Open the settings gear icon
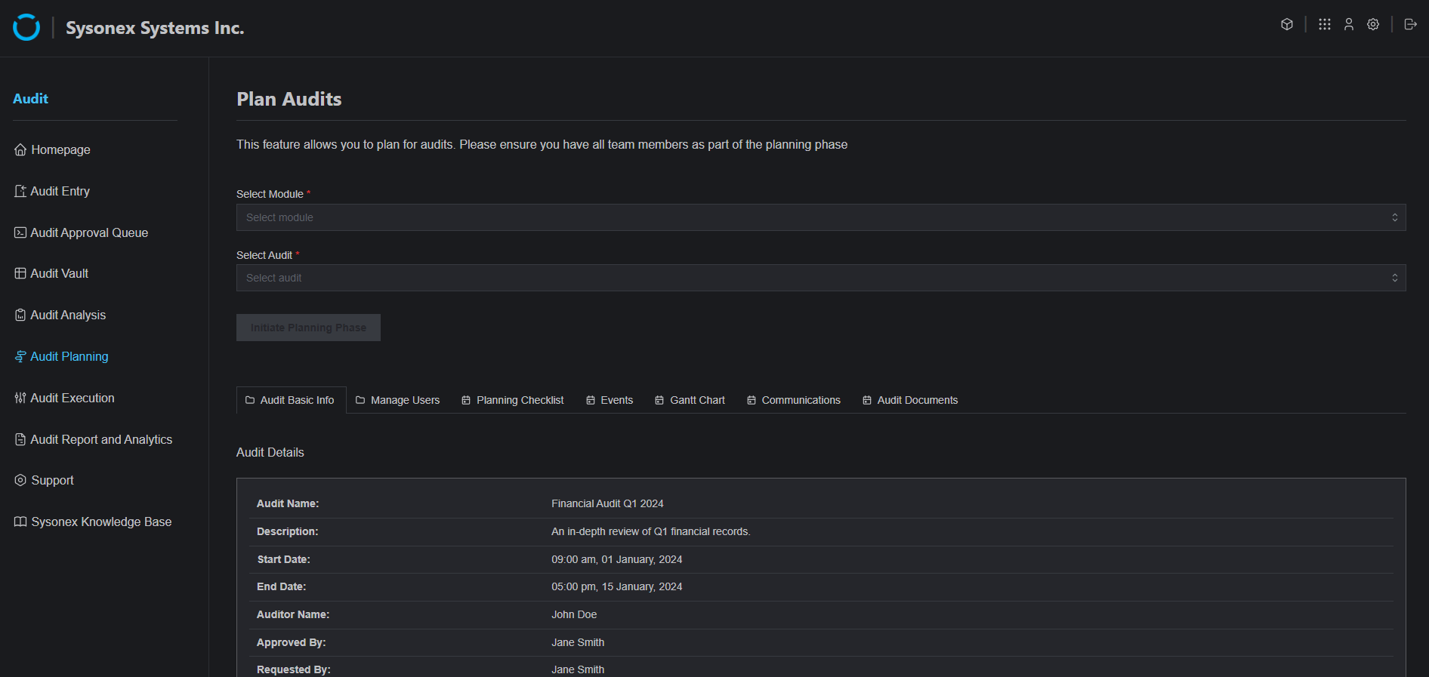 pyautogui.click(x=1373, y=24)
